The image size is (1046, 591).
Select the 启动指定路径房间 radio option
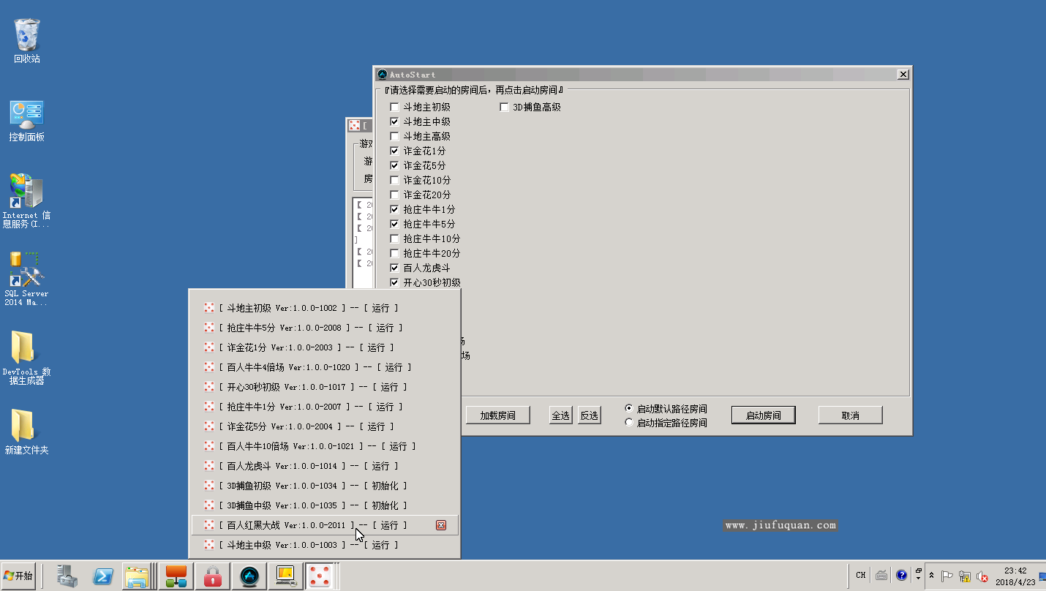[x=629, y=423]
